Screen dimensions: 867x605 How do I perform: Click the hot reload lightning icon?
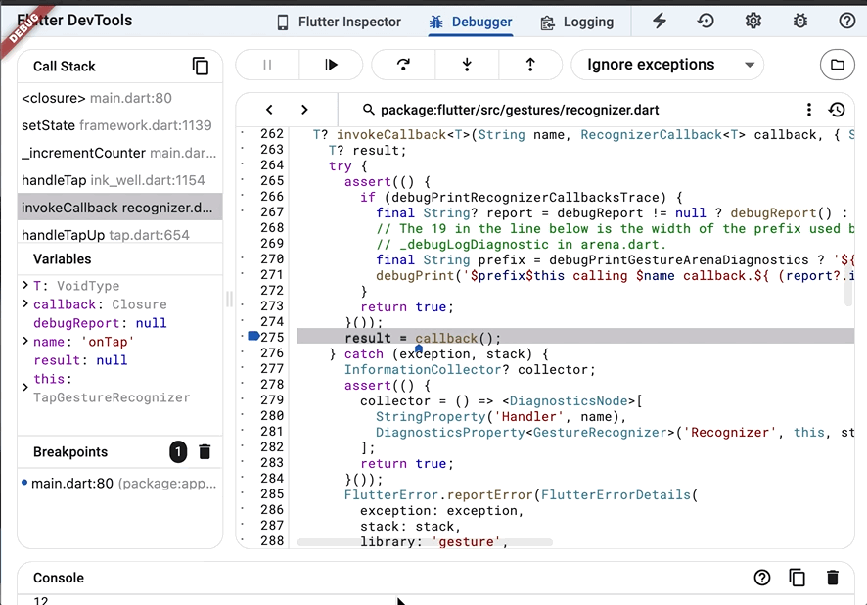tap(660, 21)
